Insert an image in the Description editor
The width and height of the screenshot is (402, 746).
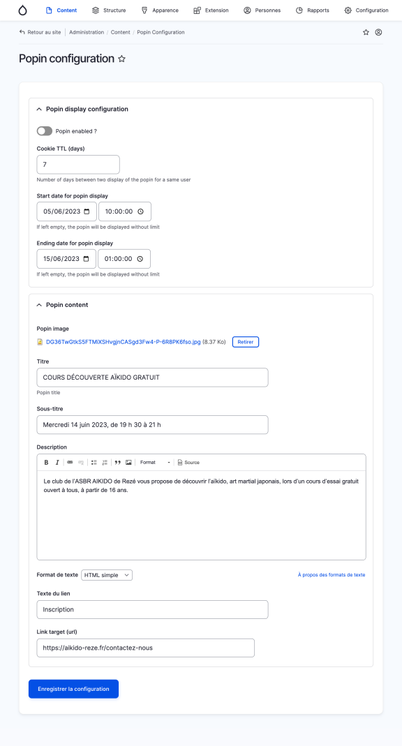point(128,462)
